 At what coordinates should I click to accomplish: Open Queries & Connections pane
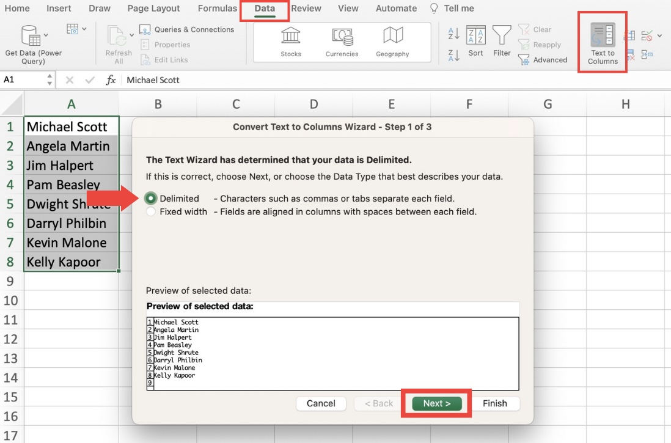pos(187,29)
